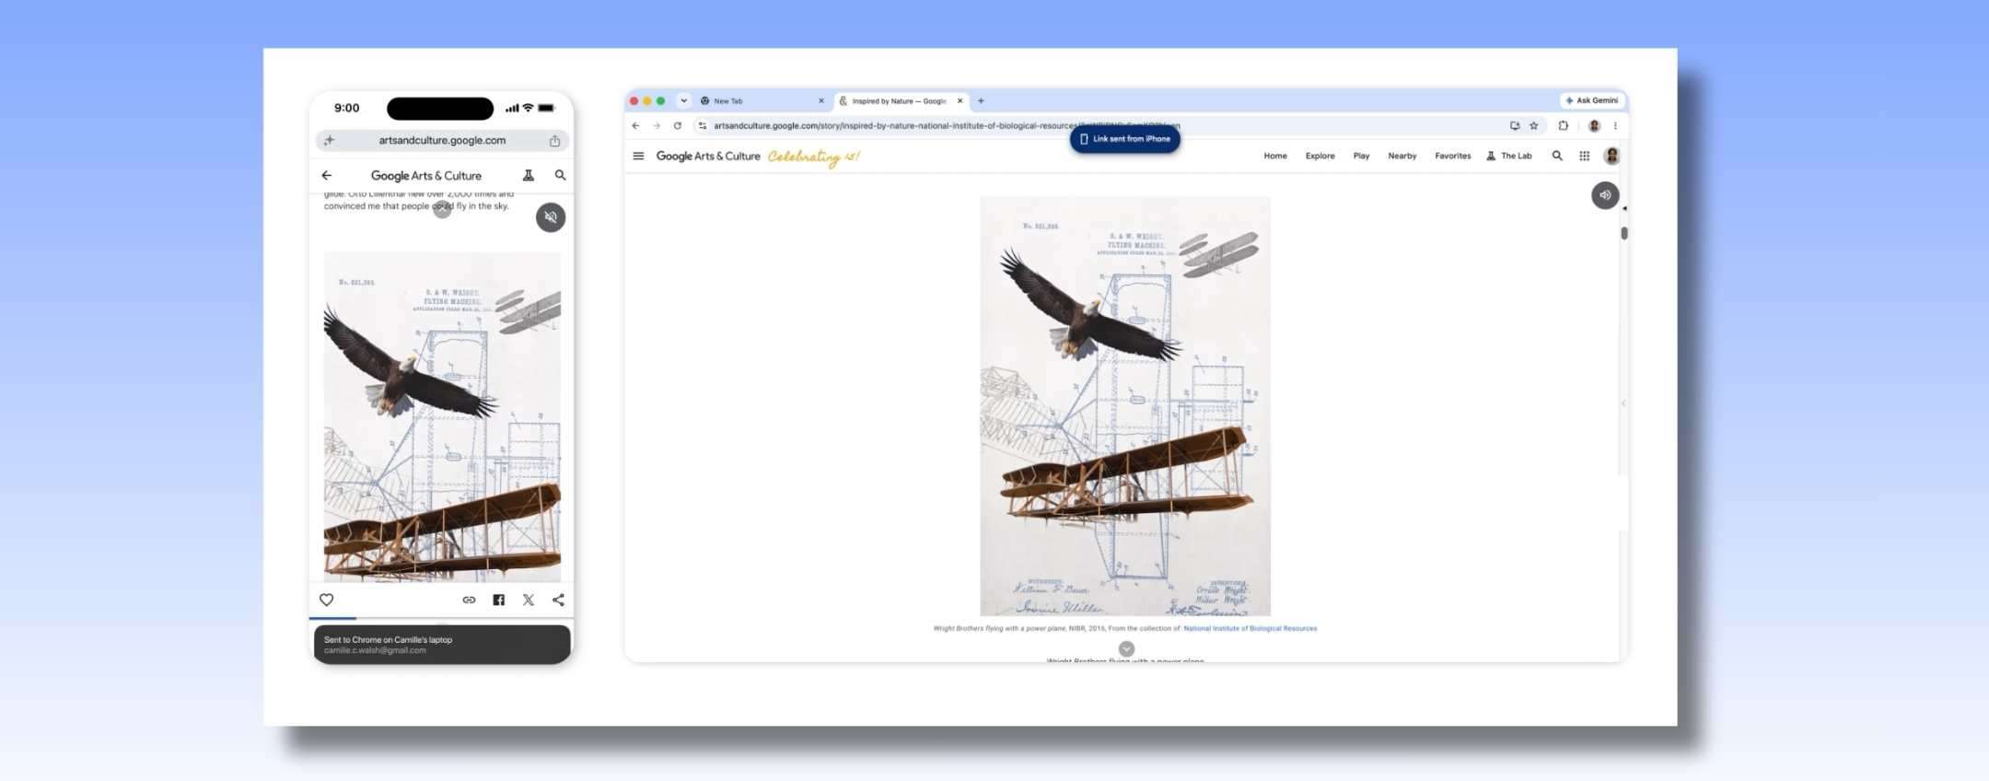Share to Facebook from the iPhone toolbar
This screenshot has height=781, width=1989.
(499, 600)
